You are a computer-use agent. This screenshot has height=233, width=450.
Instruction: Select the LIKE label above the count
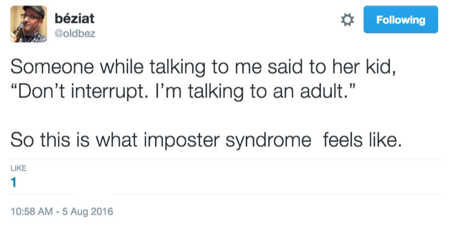coord(18,168)
